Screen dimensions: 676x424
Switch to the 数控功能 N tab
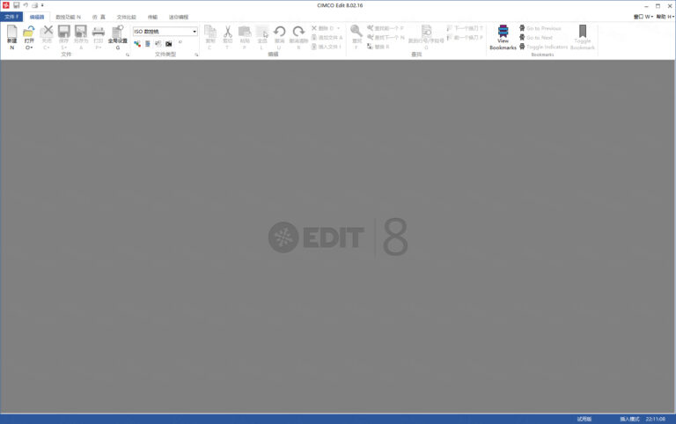68,17
